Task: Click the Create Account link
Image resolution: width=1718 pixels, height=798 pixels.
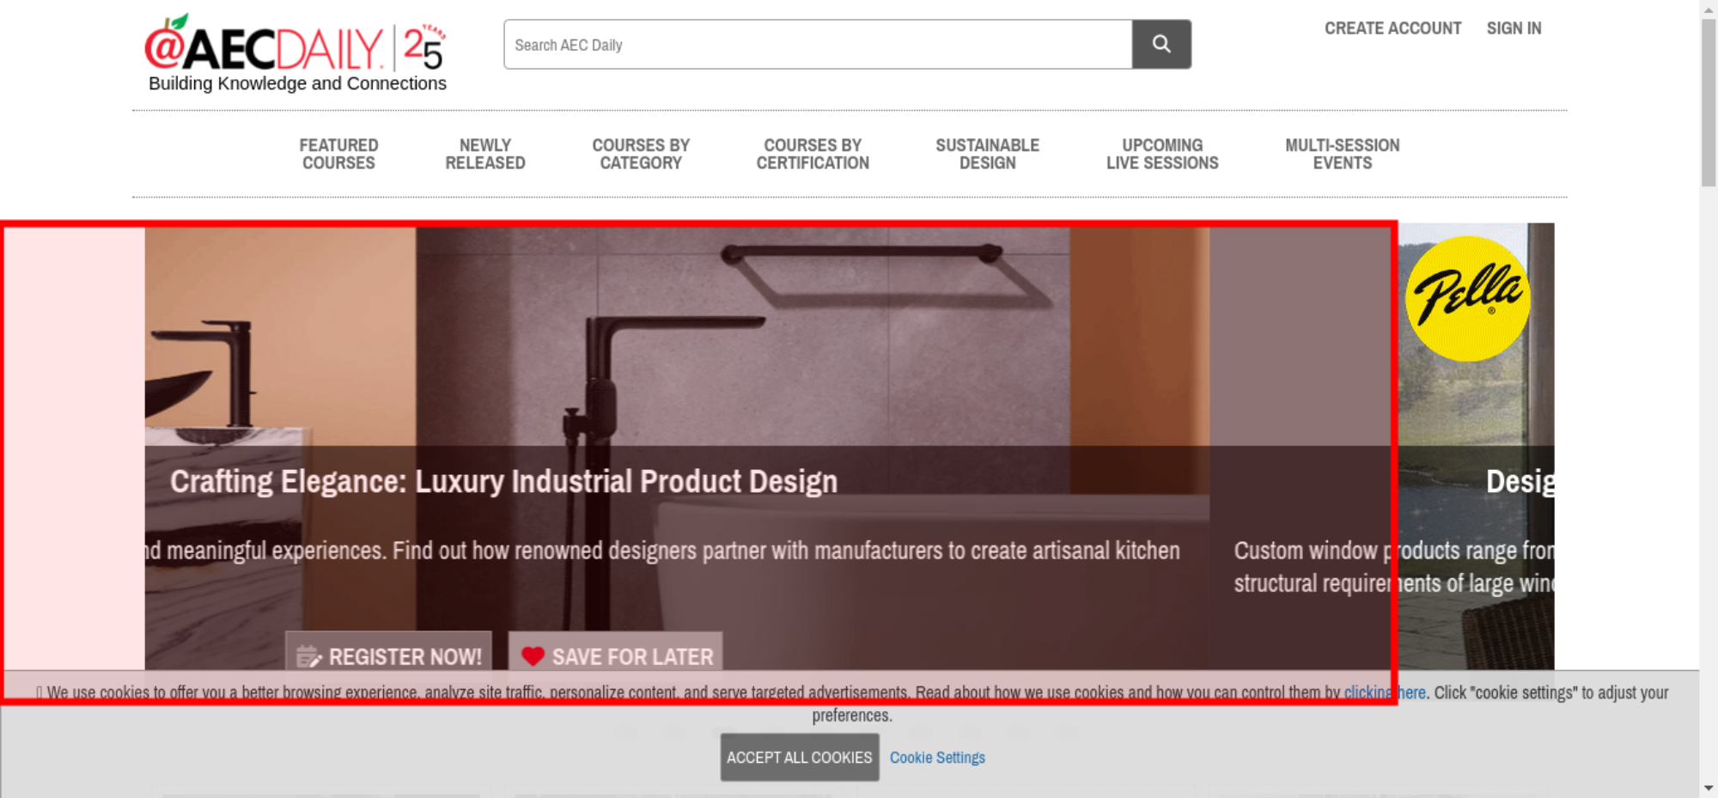Action: tap(1392, 28)
